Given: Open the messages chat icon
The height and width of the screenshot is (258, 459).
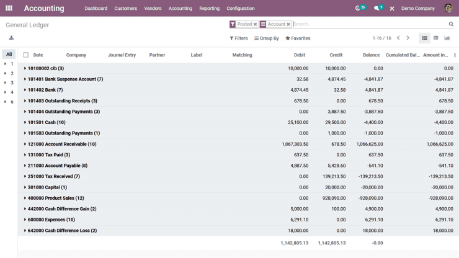Looking at the screenshot, I should point(377,9).
